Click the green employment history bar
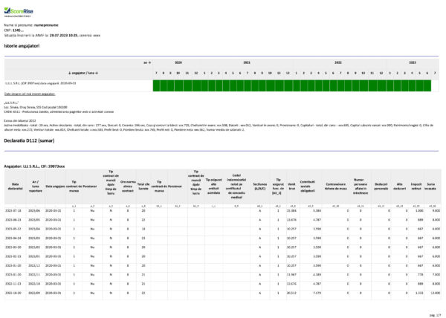The width and height of the screenshot is (446, 318). (292, 85)
